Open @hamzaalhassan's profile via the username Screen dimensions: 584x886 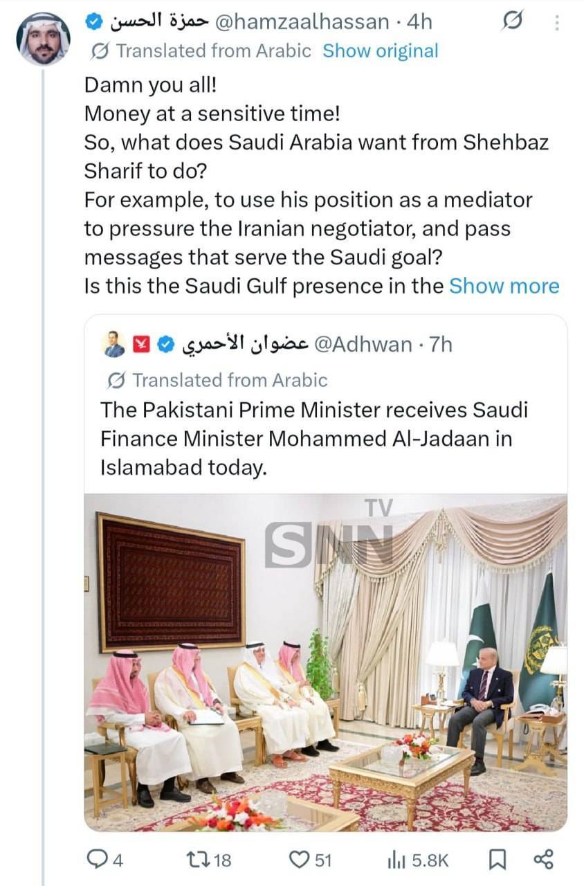click(x=301, y=21)
